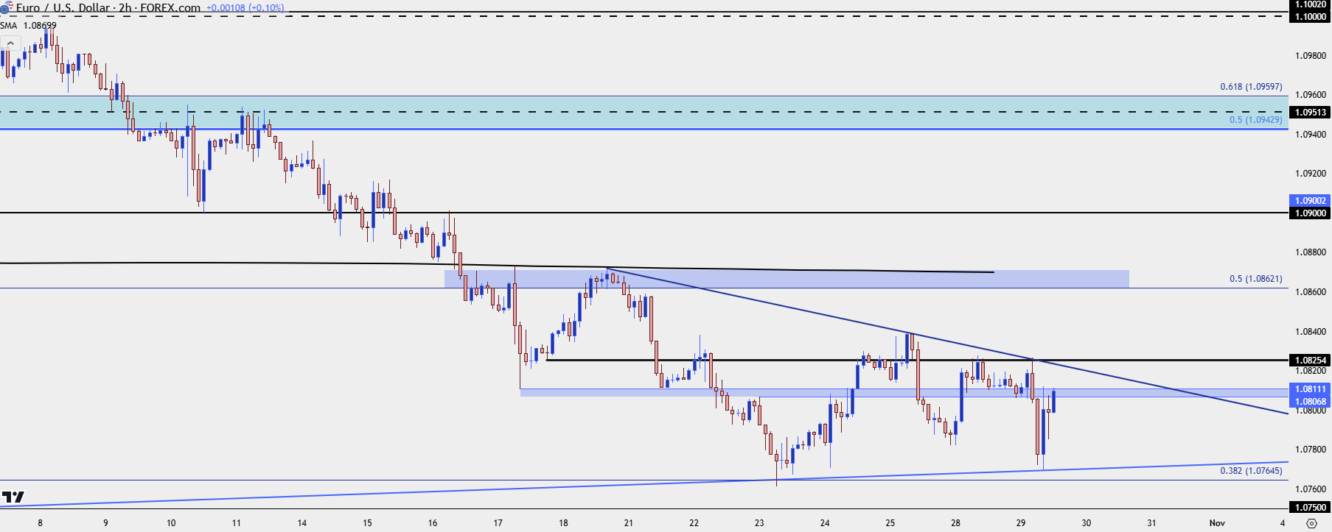Click the 0.5 (1.09429) Fibonacci label
The width and height of the screenshot is (1332, 532).
coord(1255,119)
